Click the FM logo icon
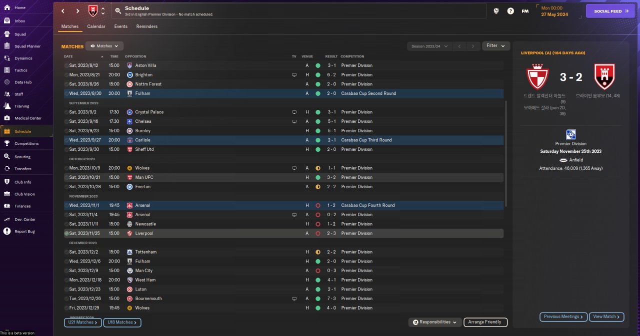 coord(525,11)
